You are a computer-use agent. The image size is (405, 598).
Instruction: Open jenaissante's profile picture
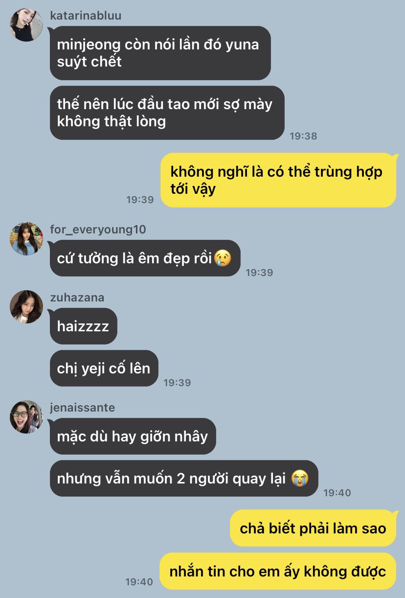26,417
